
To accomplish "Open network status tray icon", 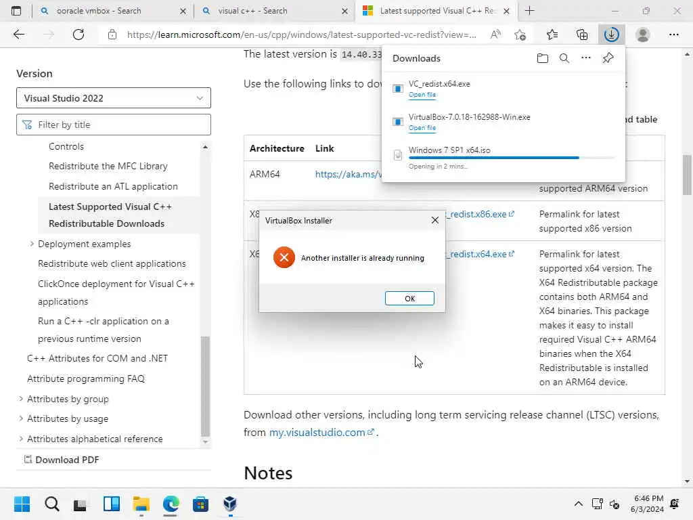I will coord(597,504).
